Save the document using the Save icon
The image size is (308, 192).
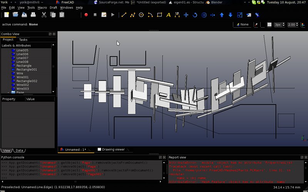24,15
